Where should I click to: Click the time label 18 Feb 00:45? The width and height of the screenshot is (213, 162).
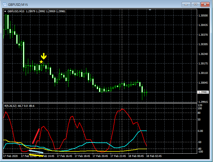tap(136, 156)
